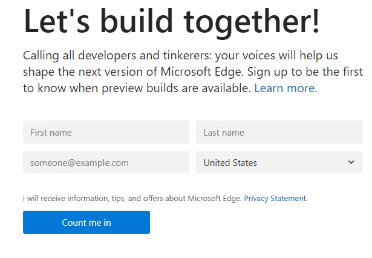Viewport: 372px width, 258px height.
Task: Submit with the Count me in button
Action: [x=86, y=222]
